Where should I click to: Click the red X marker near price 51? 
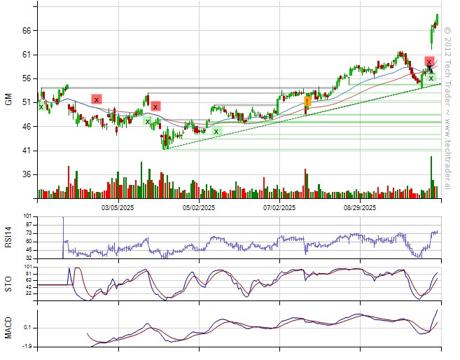point(155,106)
